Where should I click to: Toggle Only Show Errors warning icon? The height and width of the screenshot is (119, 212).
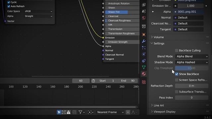69,112
